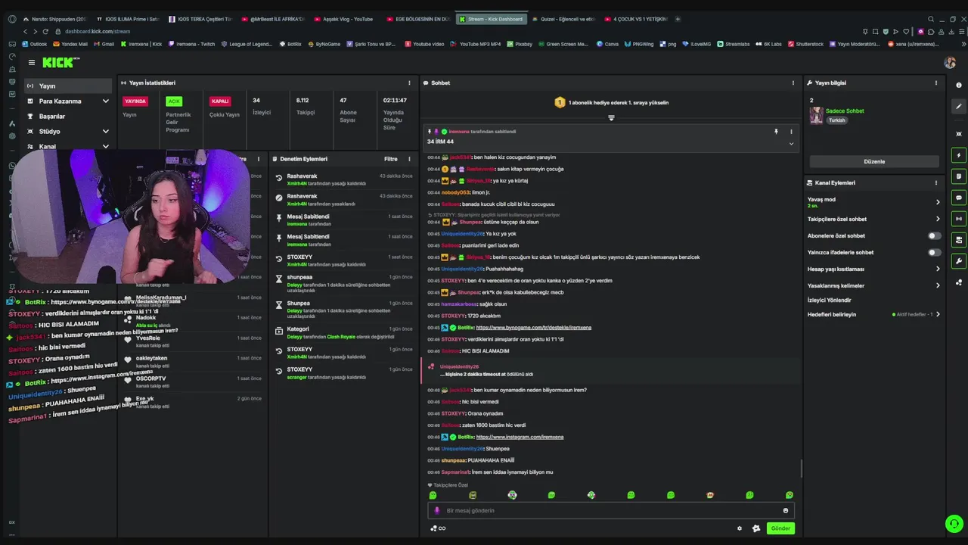
Task: Toggle Abonelere özel sohbet switch
Action: [x=935, y=235]
